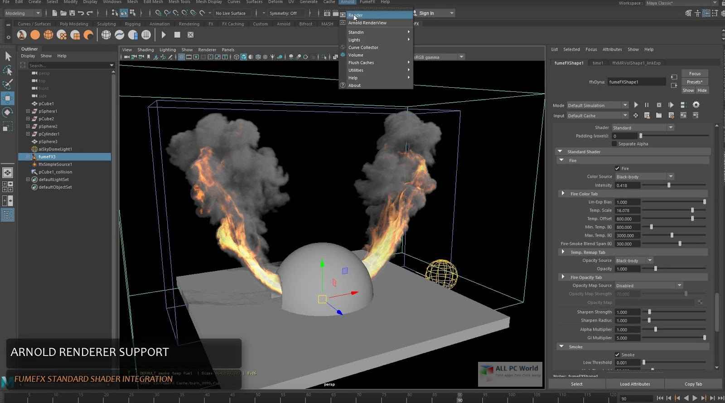
Task: Click the paint selection brush tool
Action: [x=8, y=84]
